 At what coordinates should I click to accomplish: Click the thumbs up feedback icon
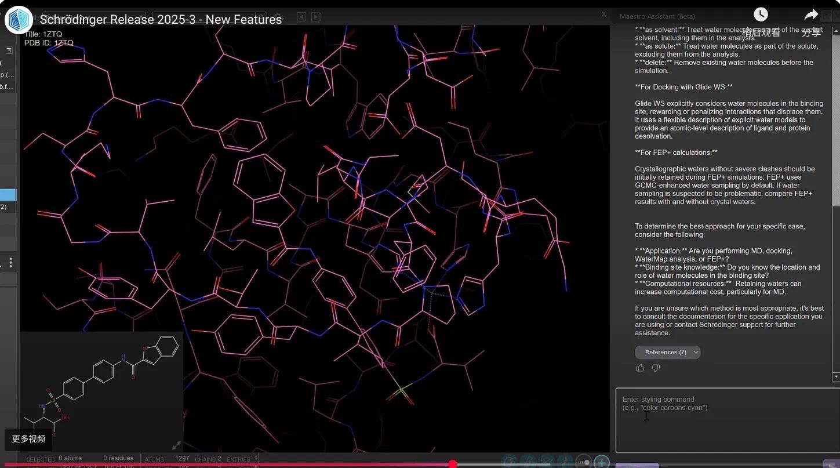(x=640, y=368)
